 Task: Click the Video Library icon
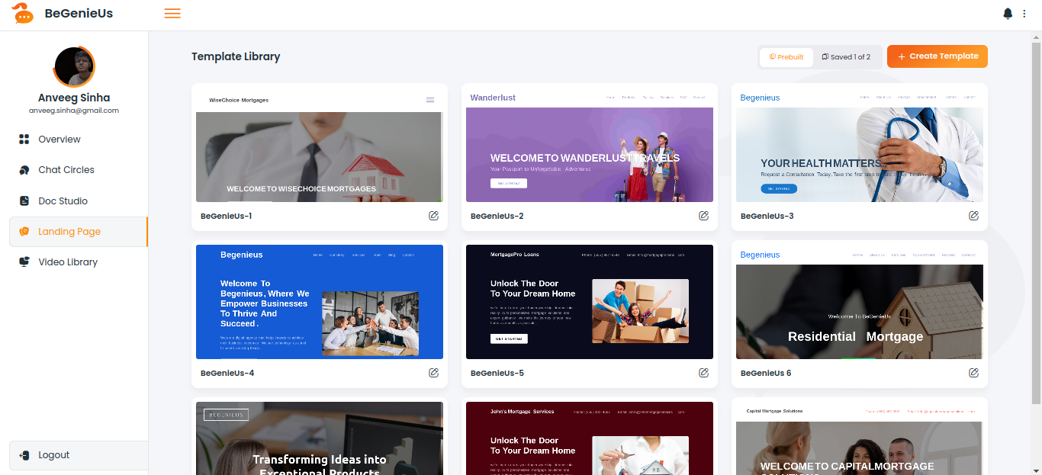click(x=24, y=262)
